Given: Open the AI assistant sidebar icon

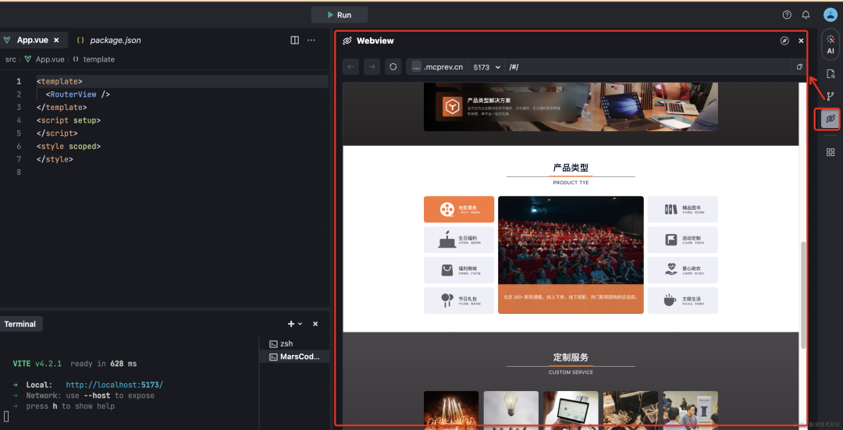Looking at the screenshot, I should (x=831, y=44).
